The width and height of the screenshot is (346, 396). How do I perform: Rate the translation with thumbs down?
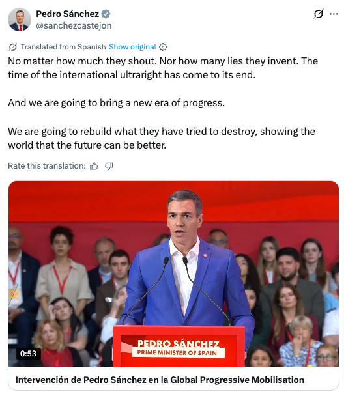[109, 166]
